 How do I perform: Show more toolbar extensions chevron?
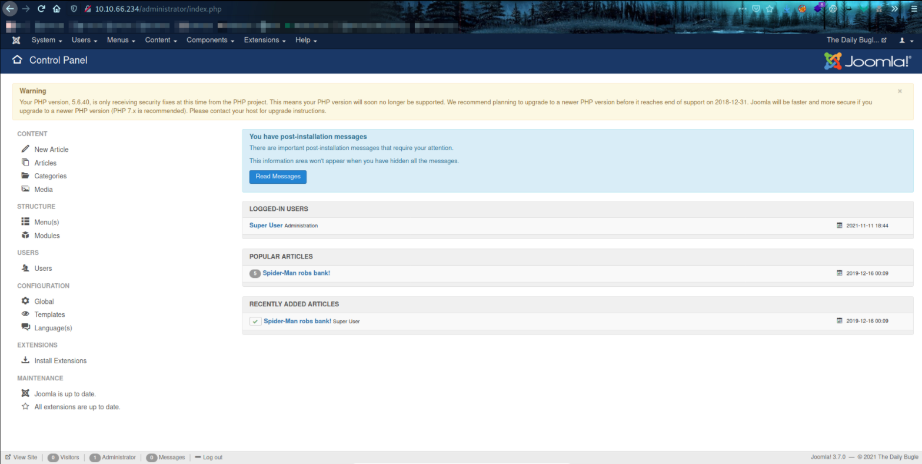click(x=895, y=9)
